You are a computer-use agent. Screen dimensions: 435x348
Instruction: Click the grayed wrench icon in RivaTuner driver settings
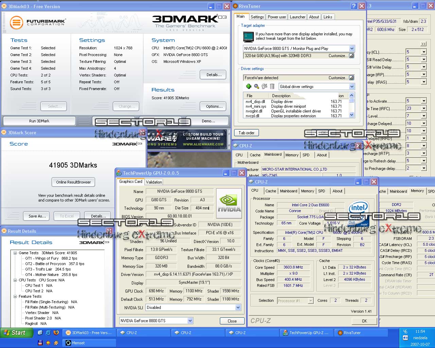click(264, 86)
